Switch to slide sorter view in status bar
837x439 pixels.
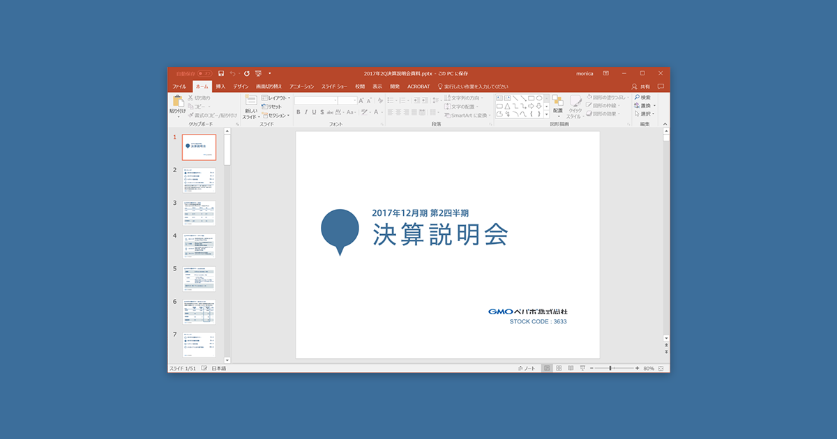pos(559,368)
